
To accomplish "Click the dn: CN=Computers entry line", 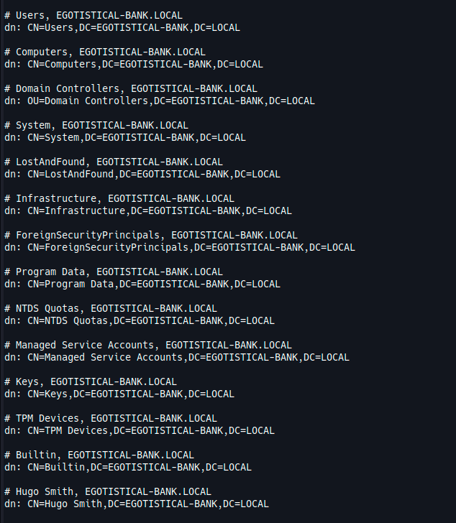I will [x=134, y=64].
